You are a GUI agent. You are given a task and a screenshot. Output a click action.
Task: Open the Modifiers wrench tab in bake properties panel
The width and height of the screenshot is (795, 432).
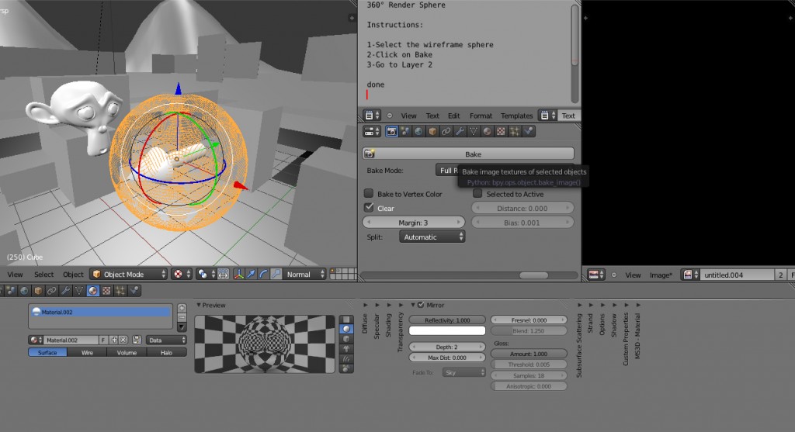coord(460,132)
